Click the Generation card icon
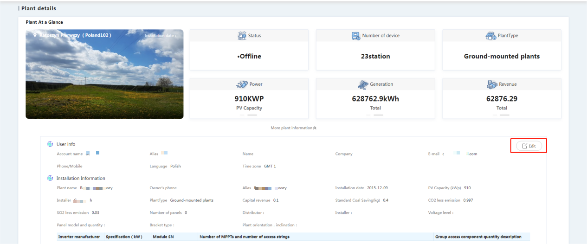This screenshot has height=244, width=587. (363, 84)
